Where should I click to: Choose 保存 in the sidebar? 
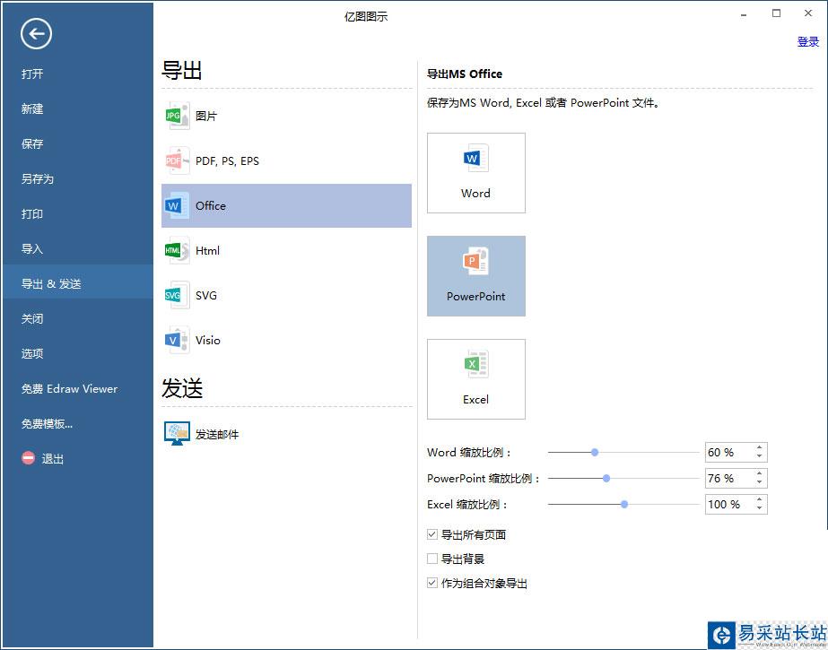click(x=78, y=143)
